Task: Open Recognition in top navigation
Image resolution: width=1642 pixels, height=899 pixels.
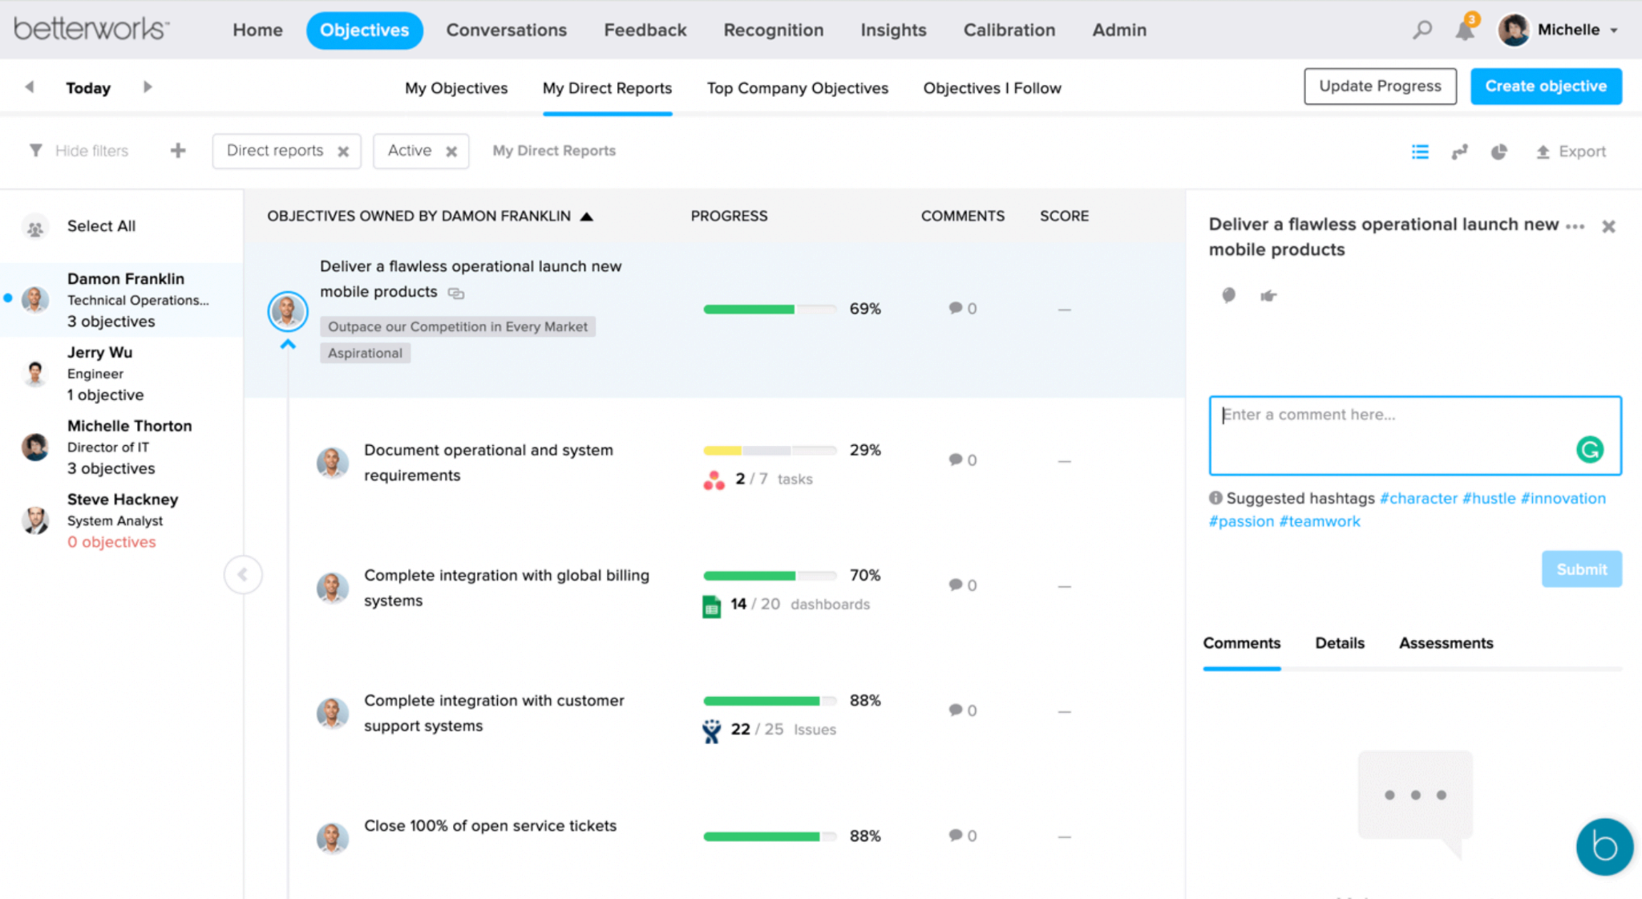Action: tap(773, 30)
